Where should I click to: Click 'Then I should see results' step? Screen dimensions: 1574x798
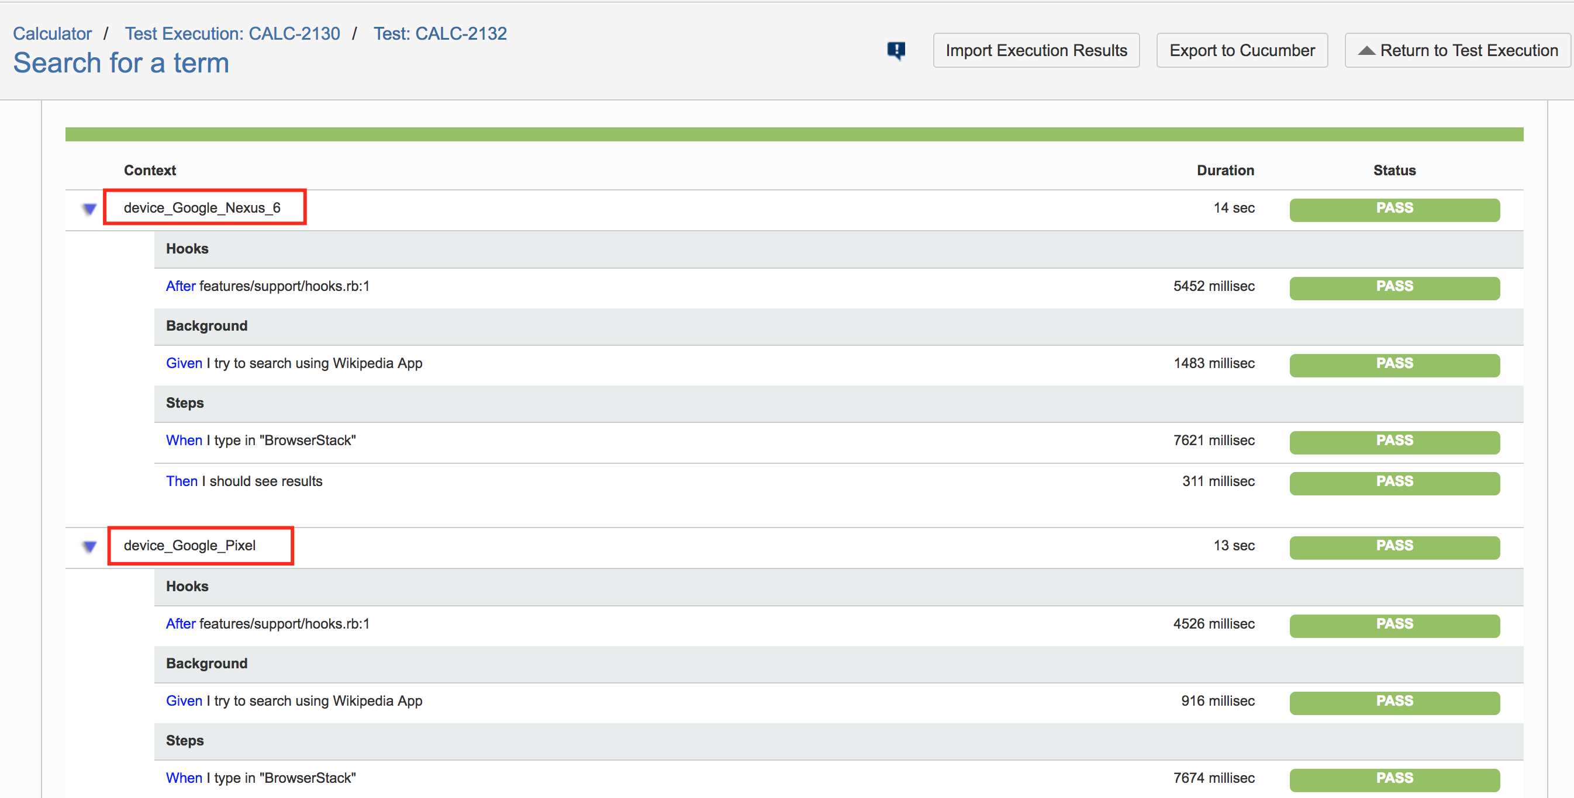click(244, 481)
